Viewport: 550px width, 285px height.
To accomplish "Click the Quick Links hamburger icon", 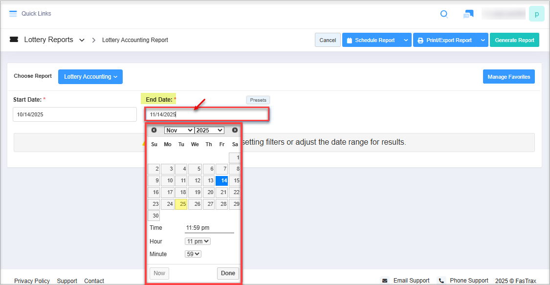I will 13,14.
